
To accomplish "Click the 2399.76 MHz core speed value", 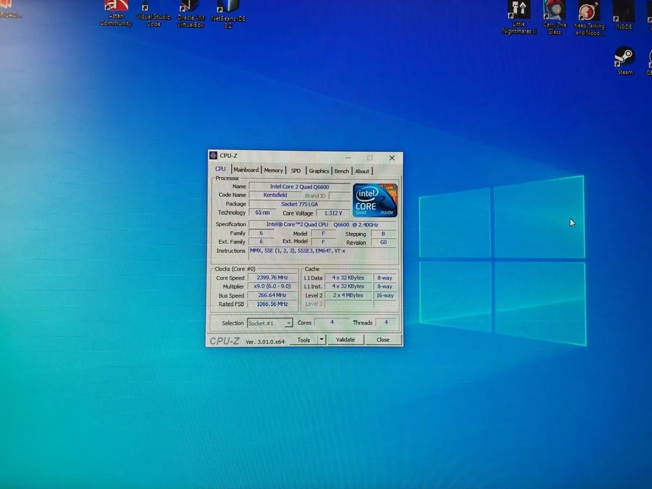I will (273, 278).
